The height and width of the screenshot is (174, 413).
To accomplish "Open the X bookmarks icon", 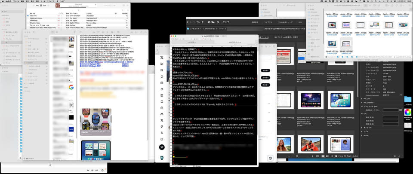I will 162,101.
